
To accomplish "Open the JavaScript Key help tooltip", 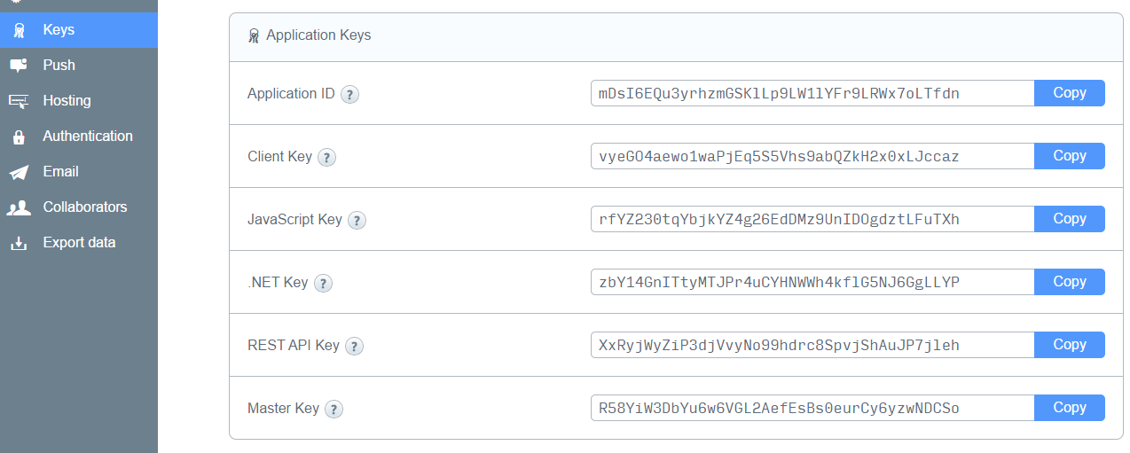I will coord(357,220).
